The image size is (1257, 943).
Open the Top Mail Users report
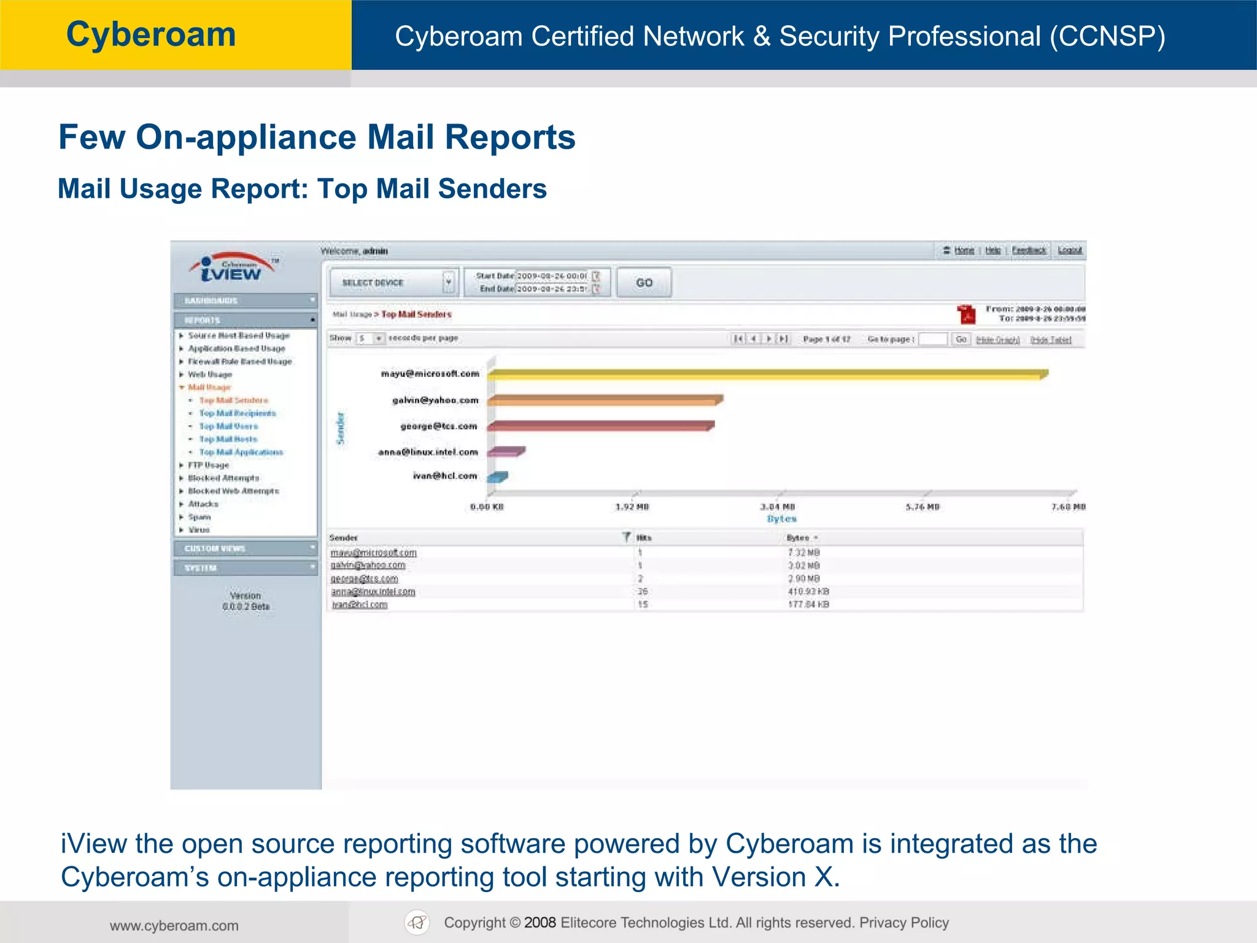228,426
